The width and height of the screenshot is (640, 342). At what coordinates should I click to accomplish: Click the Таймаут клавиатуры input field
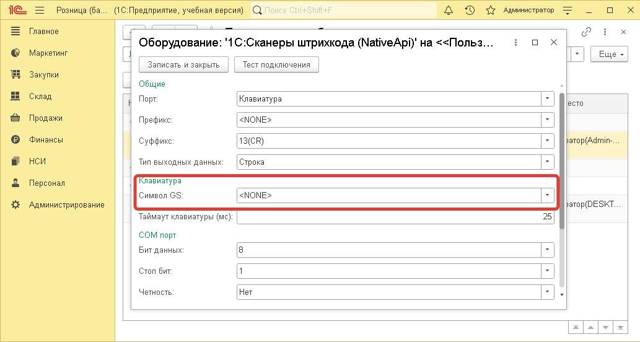[395, 216]
